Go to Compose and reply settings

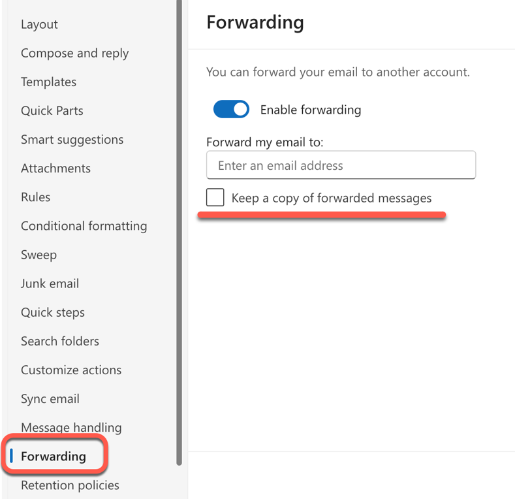point(74,53)
